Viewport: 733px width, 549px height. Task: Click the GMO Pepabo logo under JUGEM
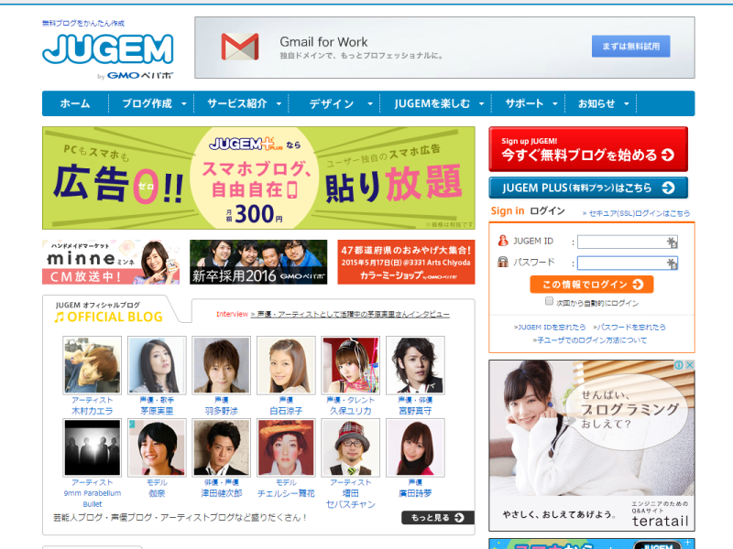point(140,75)
